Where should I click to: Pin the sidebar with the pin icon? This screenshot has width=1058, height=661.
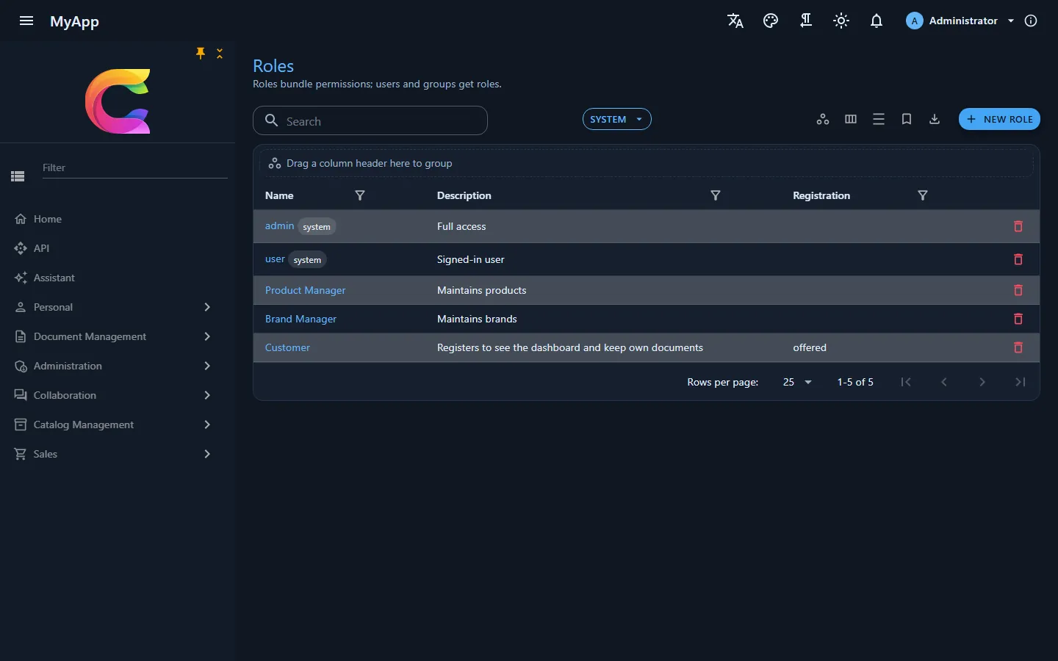tap(201, 53)
